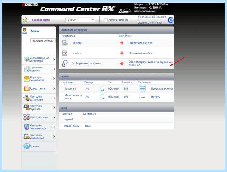Viewport: 227px width, 172px height.
Task: Expand the Адрес. книга chevron
Action: point(54,88)
